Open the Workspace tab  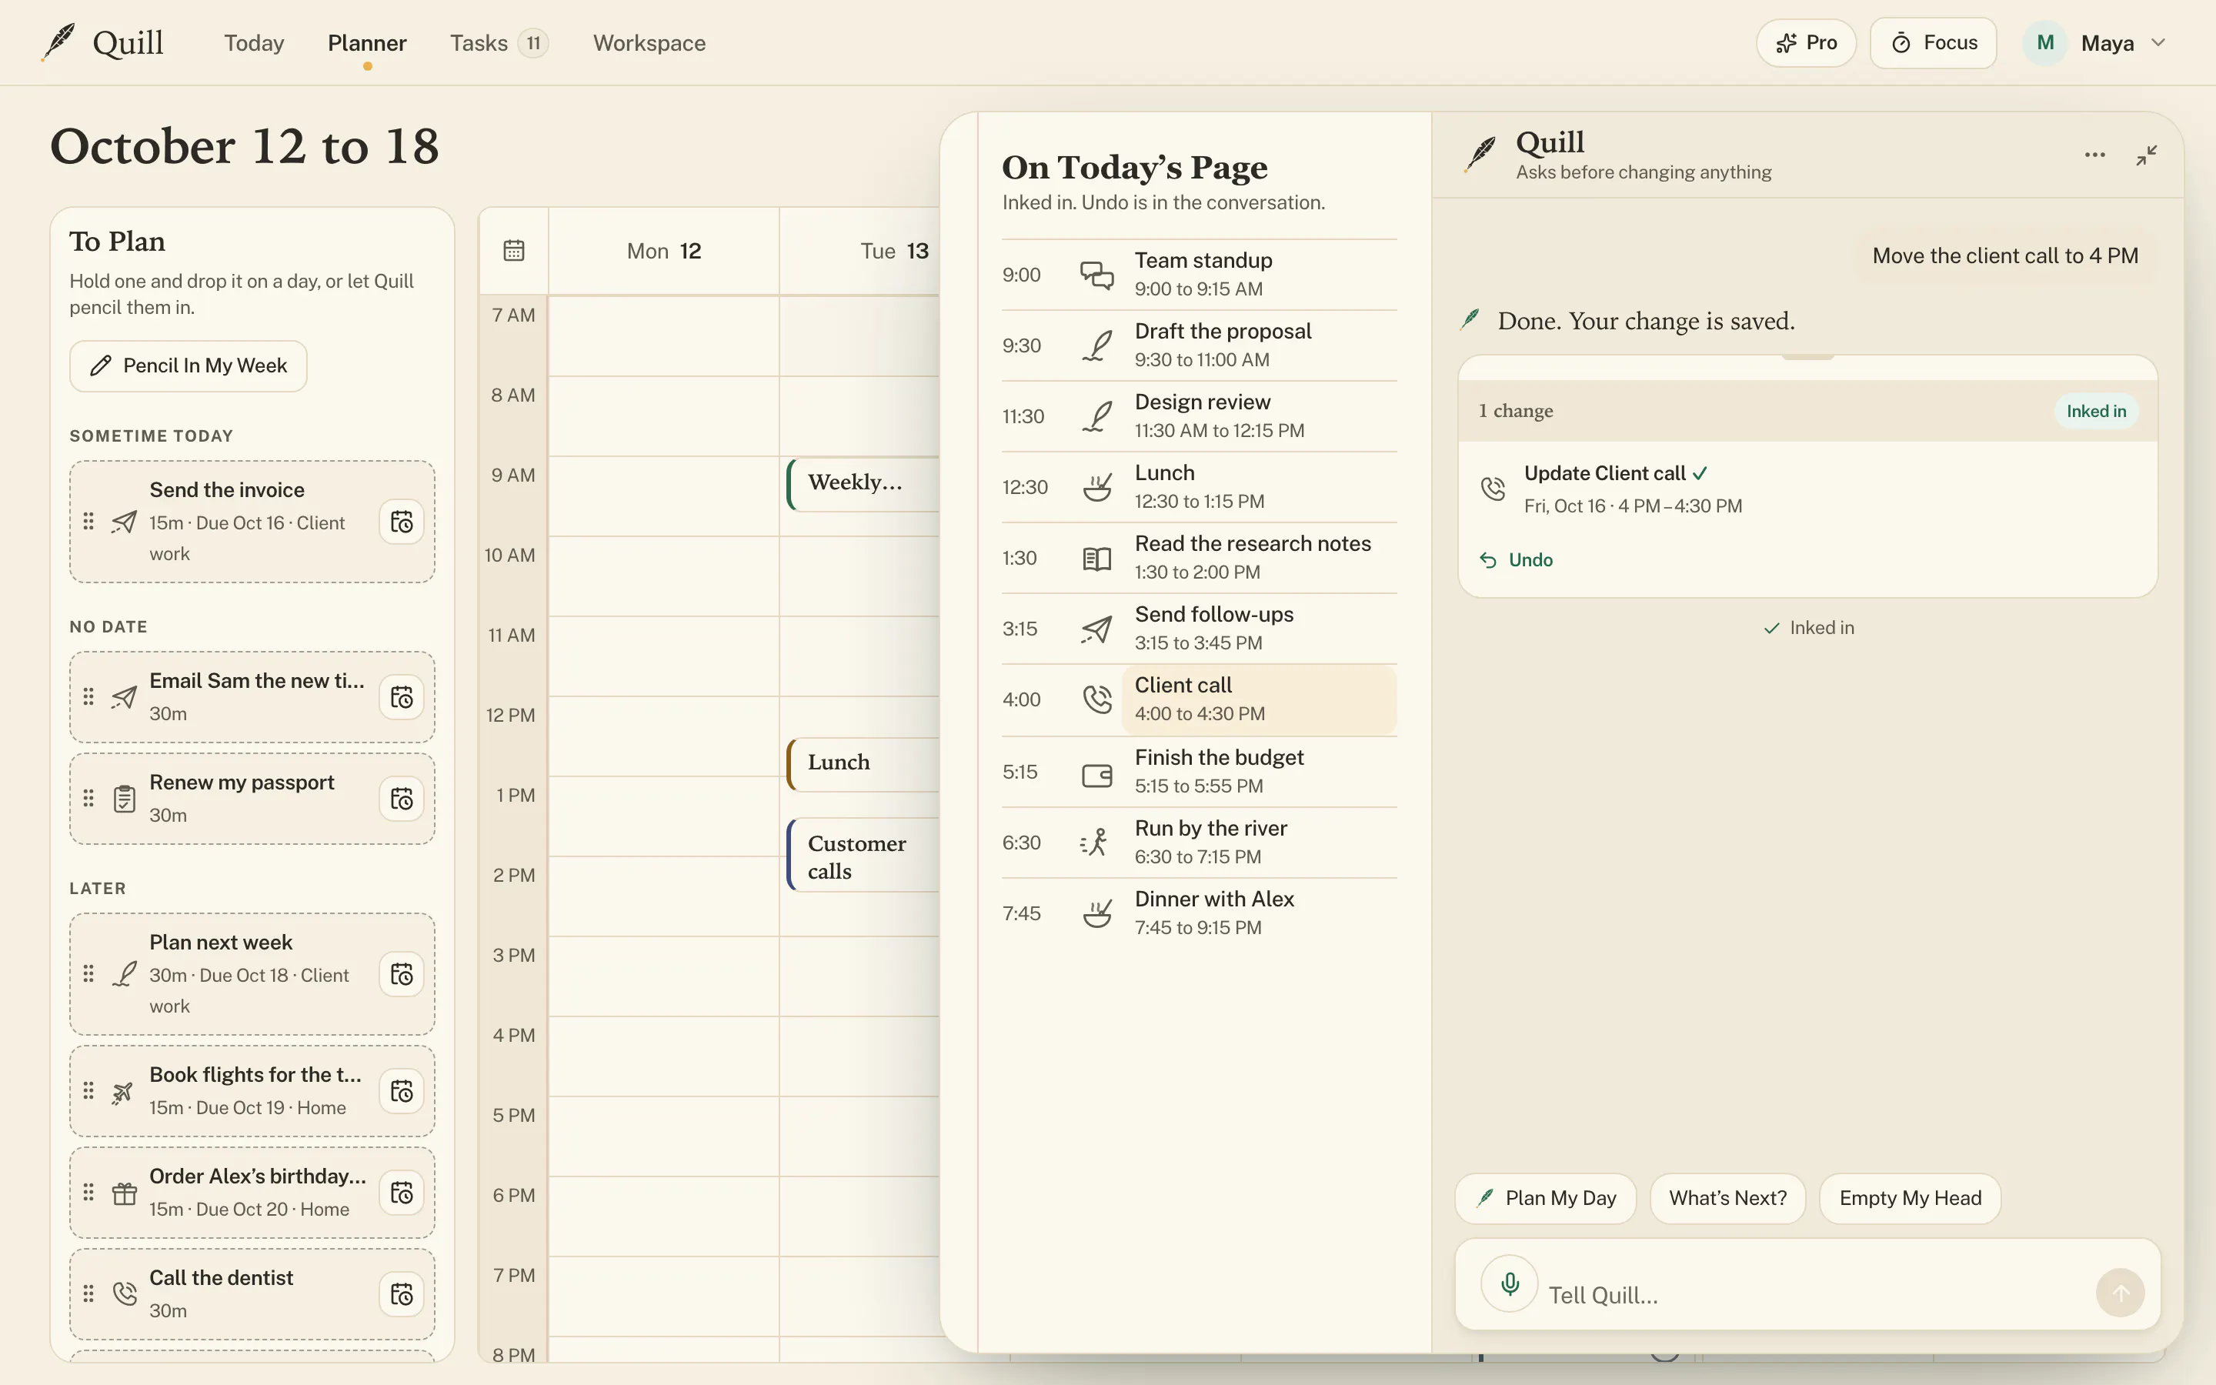tap(649, 43)
